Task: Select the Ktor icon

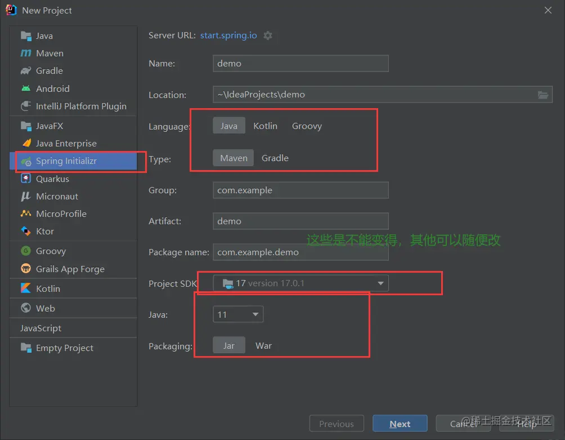Action: [26, 231]
